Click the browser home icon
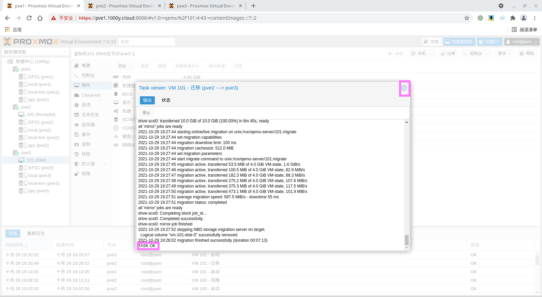 (40, 18)
